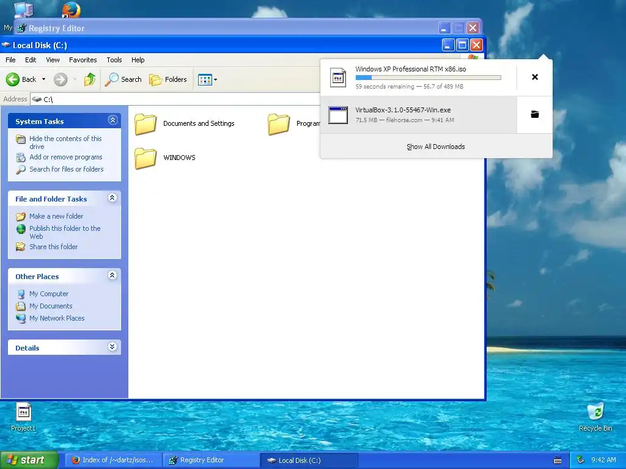
Task: Select the Documents and Settings folder icon
Action: (145, 123)
